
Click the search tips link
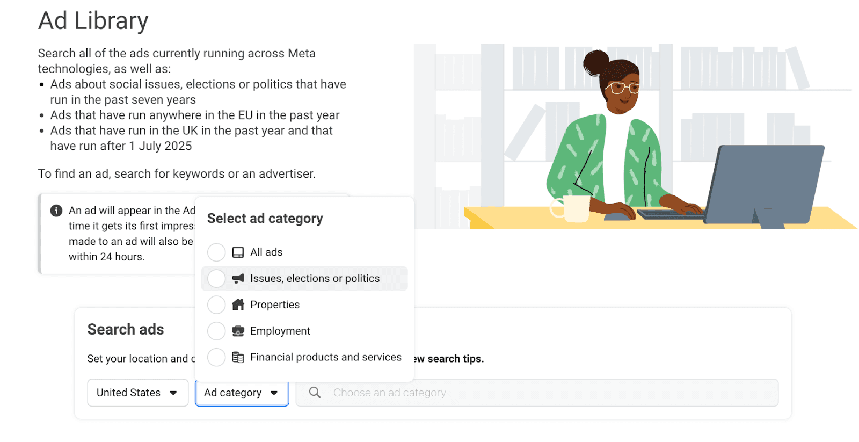[x=451, y=358]
